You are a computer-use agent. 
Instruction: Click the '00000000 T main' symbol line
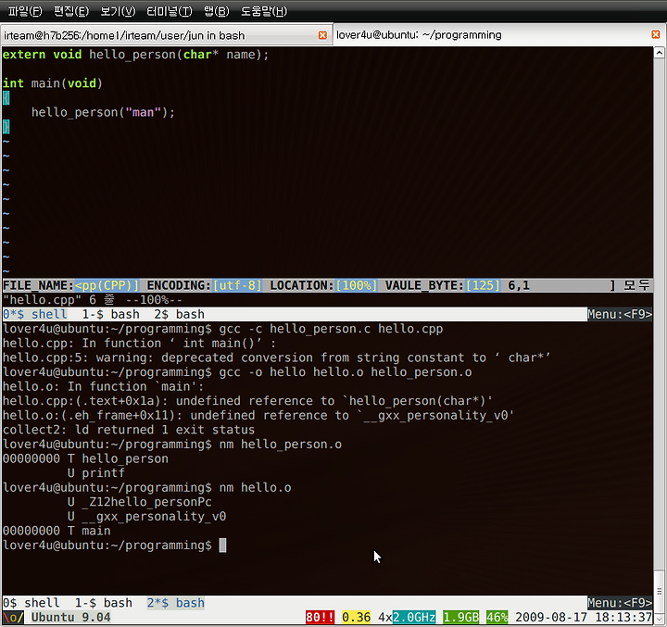(x=57, y=531)
